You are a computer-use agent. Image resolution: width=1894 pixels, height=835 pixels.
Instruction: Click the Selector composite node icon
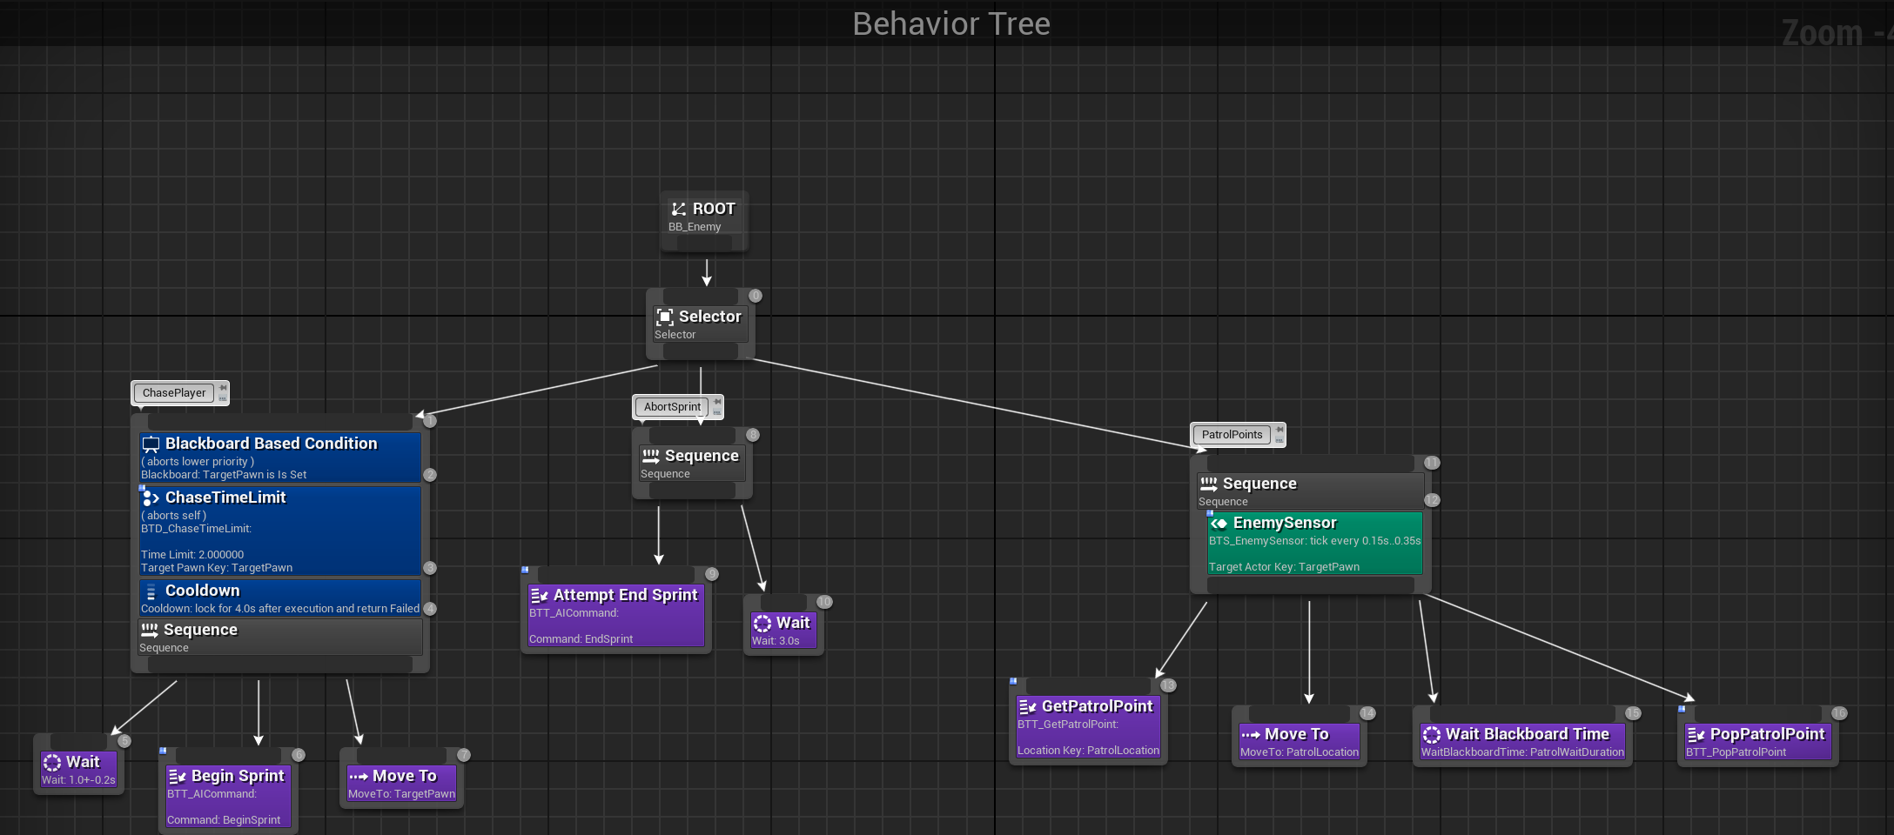point(665,317)
